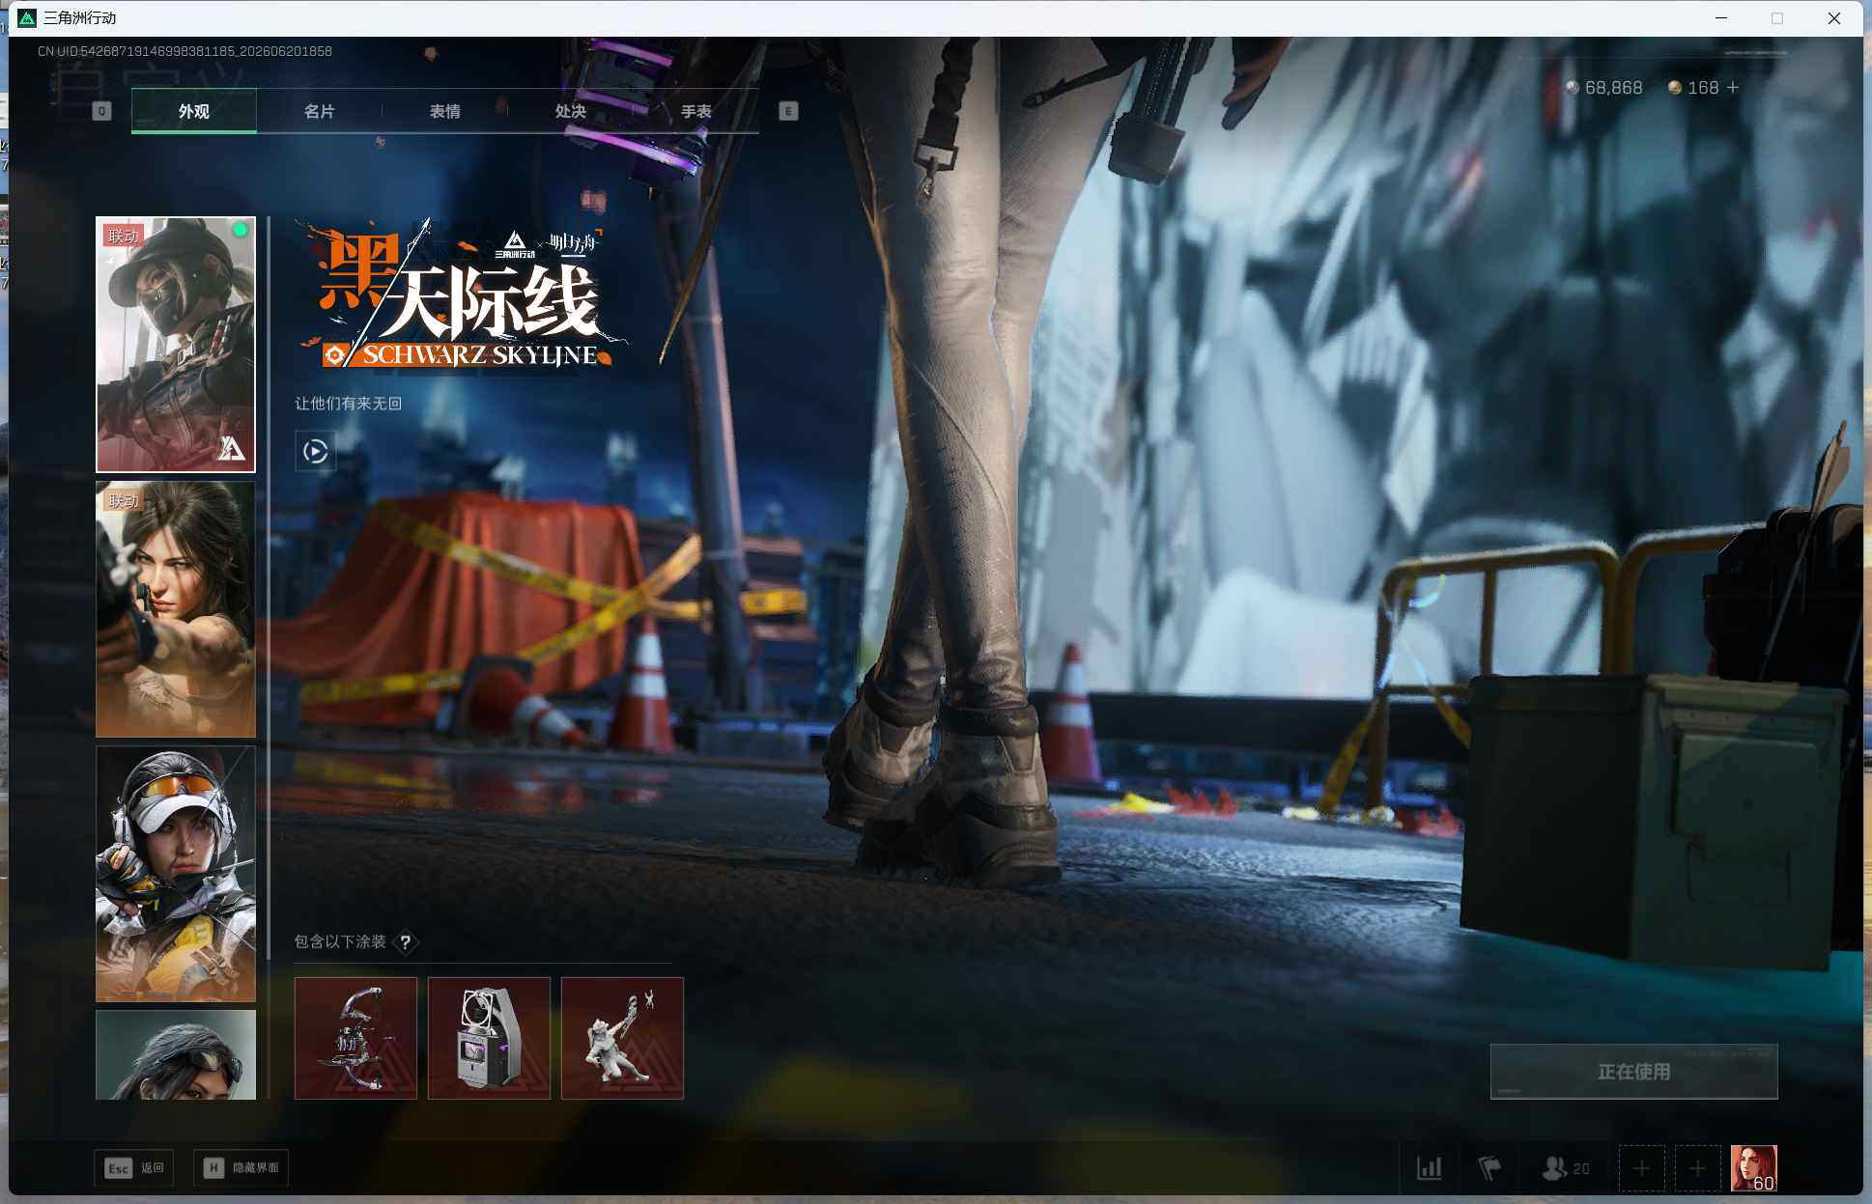This screenshot has width=1872, height=1204.
Task: Click the first empty squad slot plus
Action: pos(1641,1168)
